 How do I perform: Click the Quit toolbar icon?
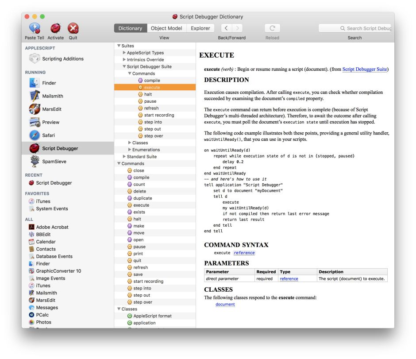click(x=73, y=27)
